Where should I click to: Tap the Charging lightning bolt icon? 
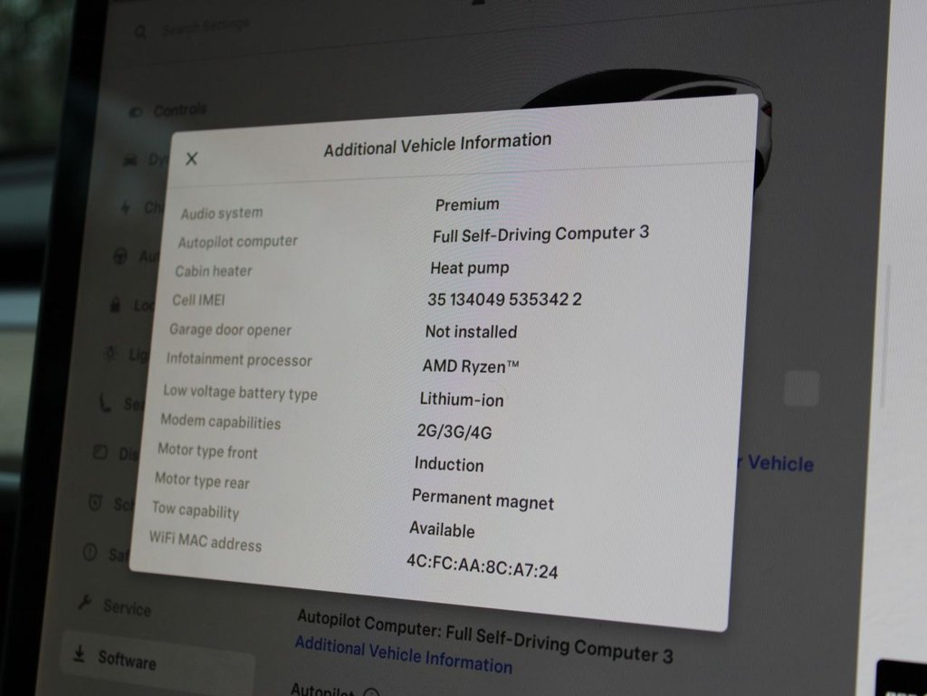point(126,207)
